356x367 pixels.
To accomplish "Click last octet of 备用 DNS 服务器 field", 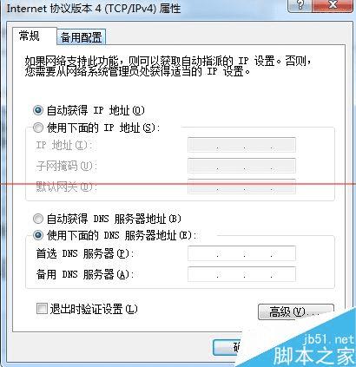I will 284,274.
